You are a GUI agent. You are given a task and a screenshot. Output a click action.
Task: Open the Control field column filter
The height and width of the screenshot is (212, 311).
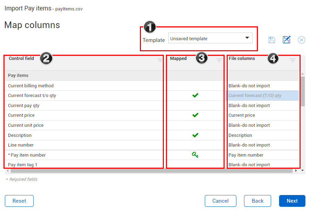pos(160,60)
